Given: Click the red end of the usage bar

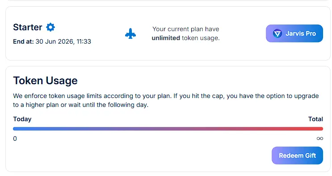Looking at the screenshot, I should coord(318,129).
